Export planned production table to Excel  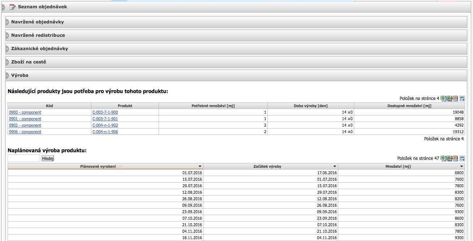443,158
